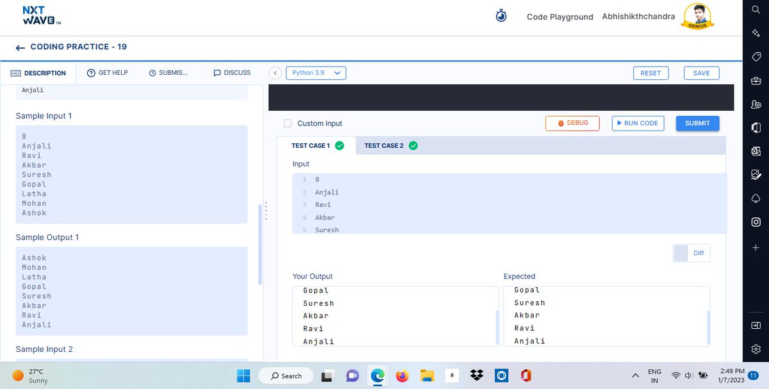Open the Python 3.9 language dropdown
769x389 pixels.
click(316, 73)
